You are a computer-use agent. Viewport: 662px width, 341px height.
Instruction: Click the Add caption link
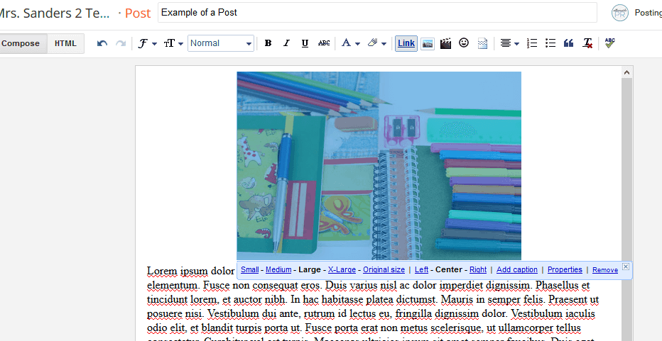click(x=516, y=270)
